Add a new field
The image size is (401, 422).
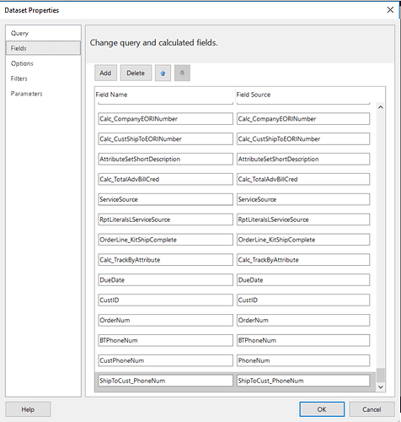(105, 73)
